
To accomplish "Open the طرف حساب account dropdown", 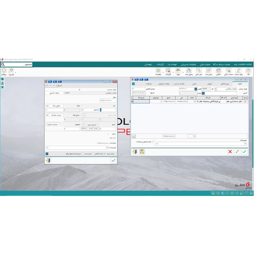I will click(x=216, y=89).
